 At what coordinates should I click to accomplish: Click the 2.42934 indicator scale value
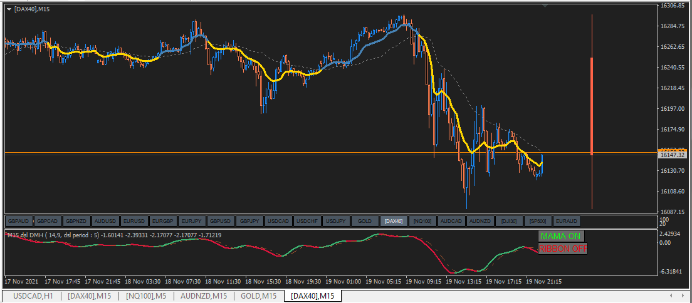coord(671,234)
